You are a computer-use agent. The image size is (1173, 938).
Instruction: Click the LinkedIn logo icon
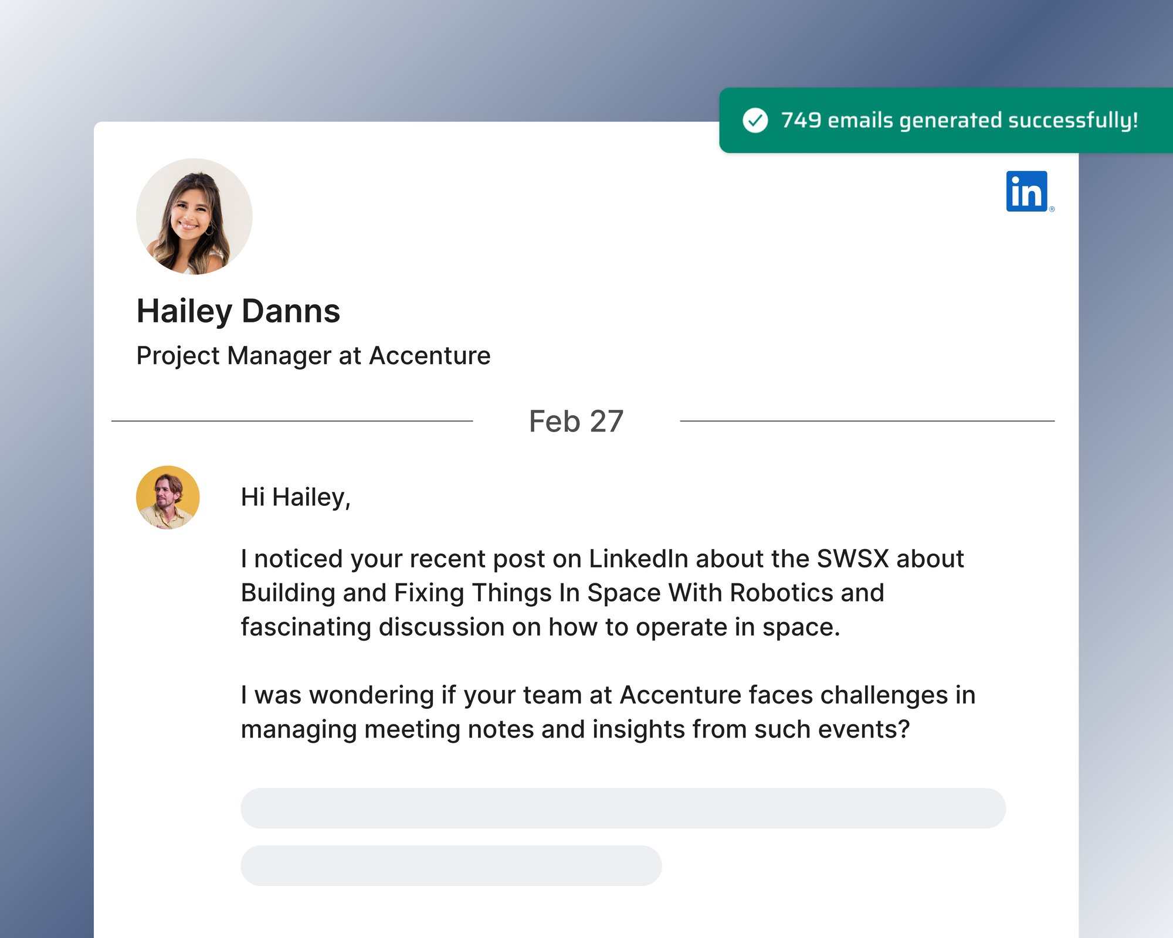coord(1029,191)
